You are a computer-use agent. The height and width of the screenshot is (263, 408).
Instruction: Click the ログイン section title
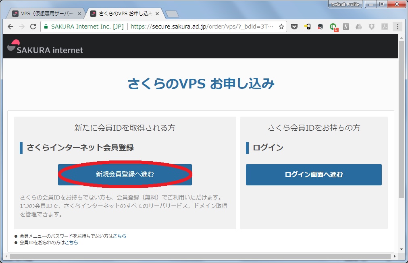point(268,148)
